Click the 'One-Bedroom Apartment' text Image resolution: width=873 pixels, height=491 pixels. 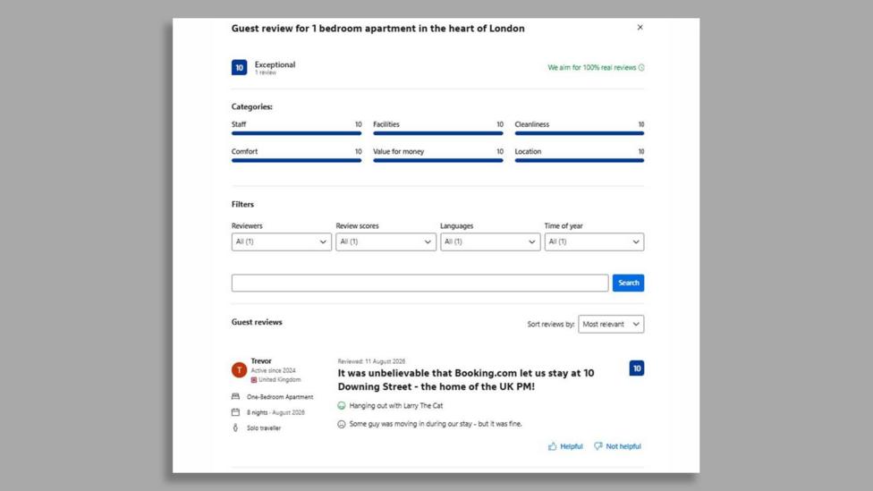(x=280, y=397)
